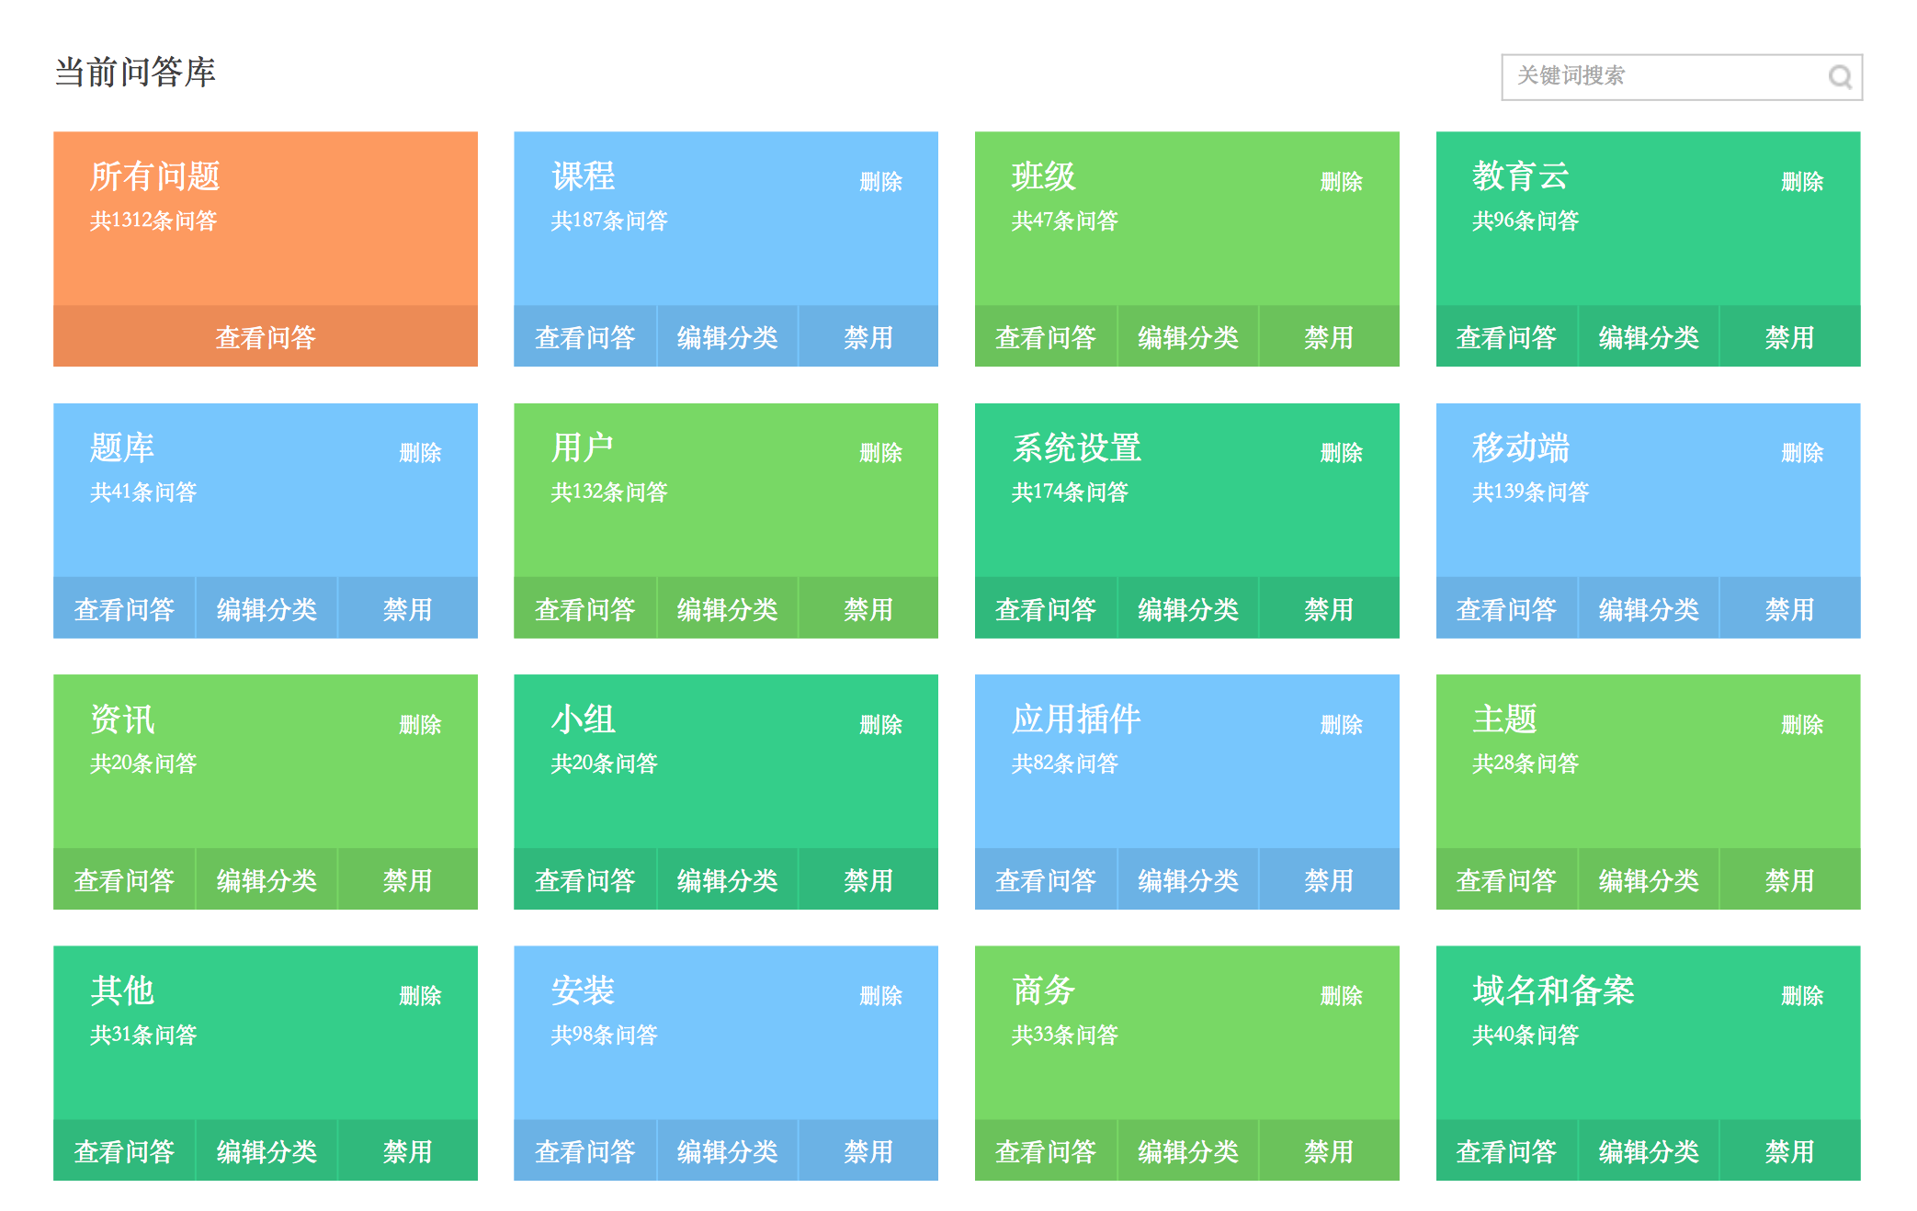Delete the 域名和备案 category
This screenshot has width=1917, height=1211.
(x=1801, y=996)
